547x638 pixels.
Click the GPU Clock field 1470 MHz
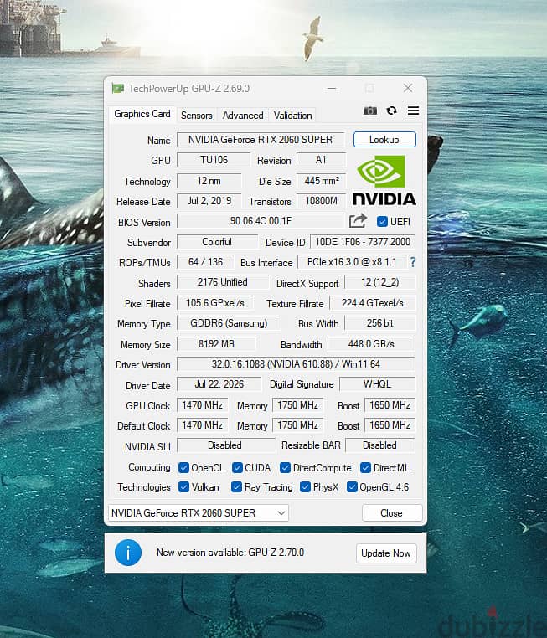point(202,405)
